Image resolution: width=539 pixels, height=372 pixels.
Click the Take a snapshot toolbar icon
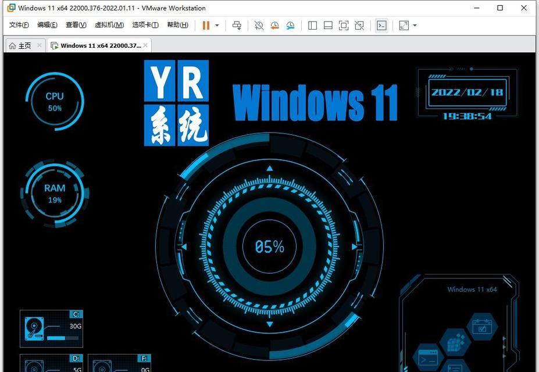coord(259,26)
